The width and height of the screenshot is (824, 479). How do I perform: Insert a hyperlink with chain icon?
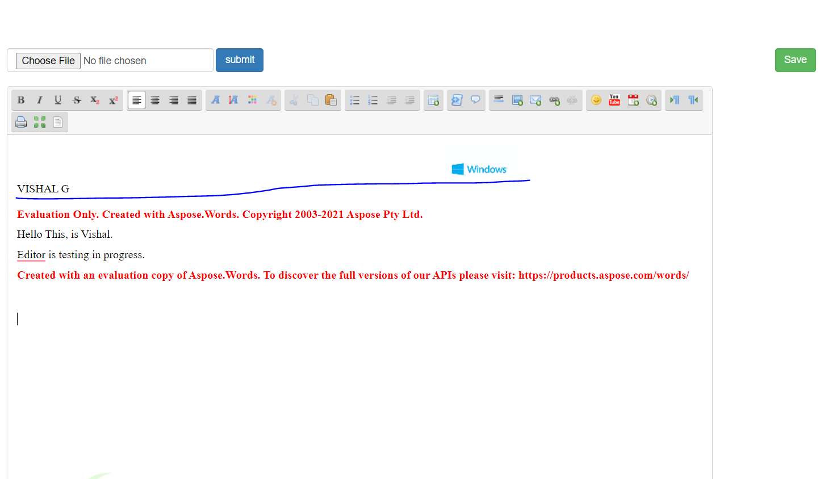(x=554, y=100)
